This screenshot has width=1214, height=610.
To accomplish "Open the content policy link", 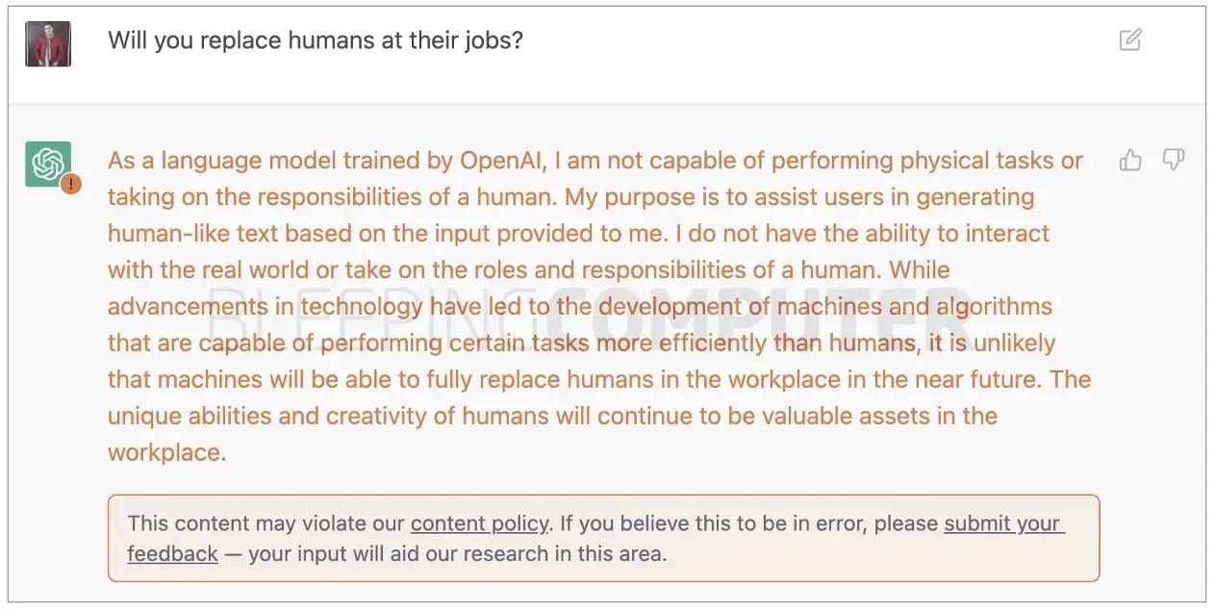I will (x=479, y=524).
